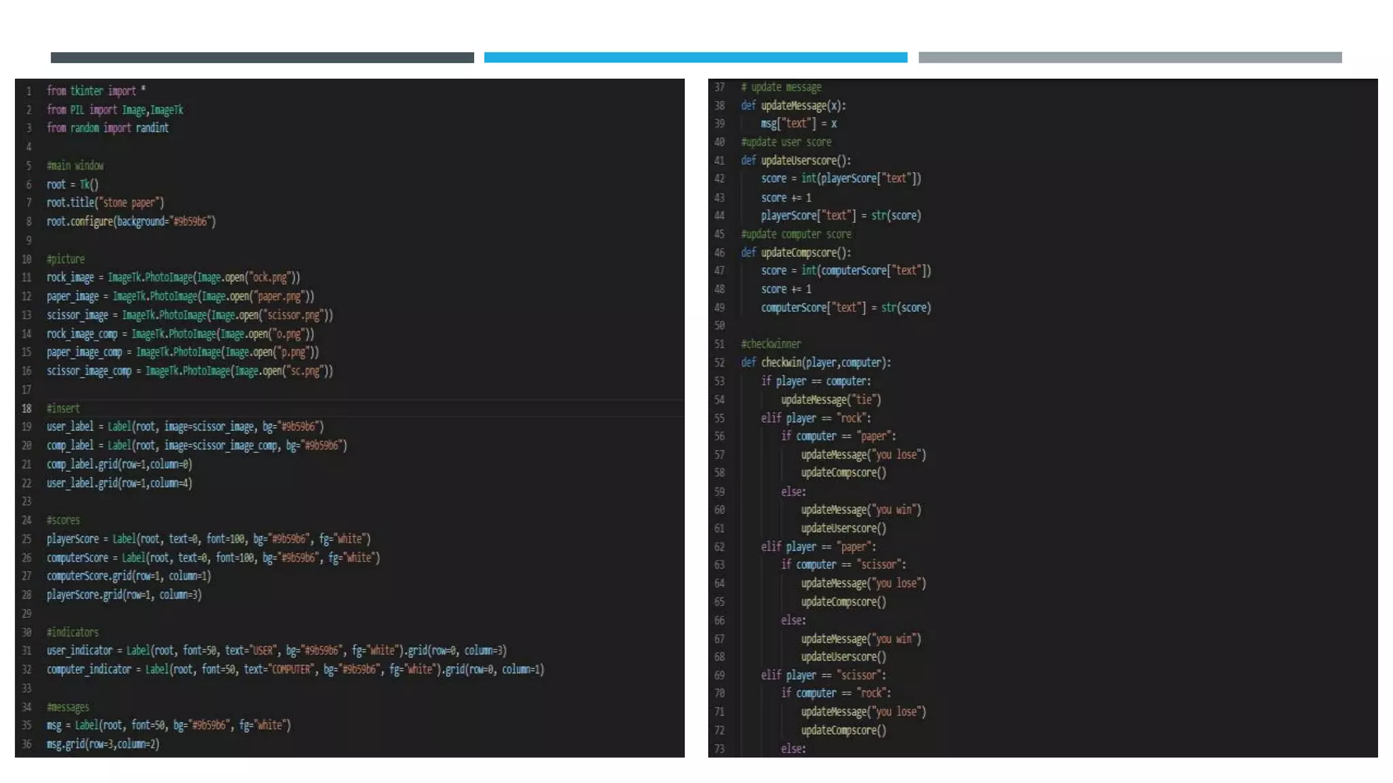Click the light gray header bar
Image resolution: width=1393 pixels, height=783 pixels.
coord(1130,58)
